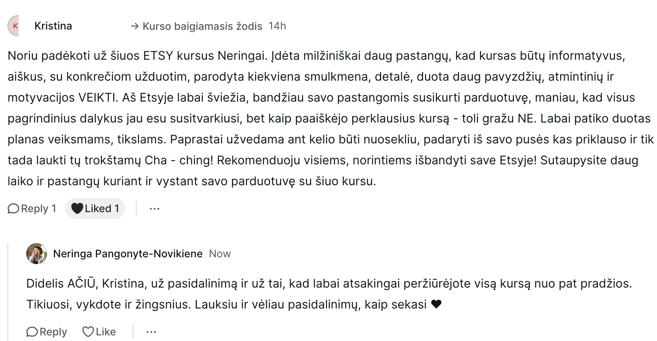
Task: Click Kristina's round avatar icon
Action: point(13,26)
